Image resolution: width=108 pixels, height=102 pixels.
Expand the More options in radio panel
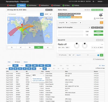79,55
